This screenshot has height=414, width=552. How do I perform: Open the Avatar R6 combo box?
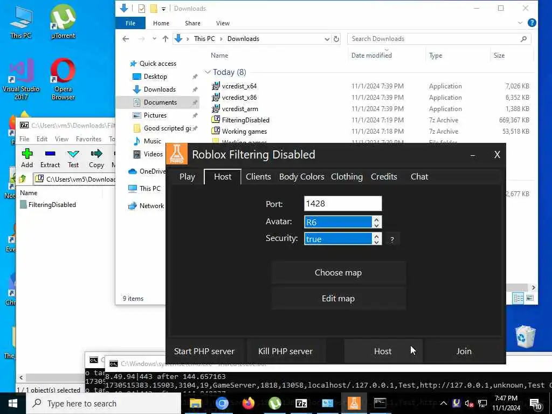[x=343, y=222]
